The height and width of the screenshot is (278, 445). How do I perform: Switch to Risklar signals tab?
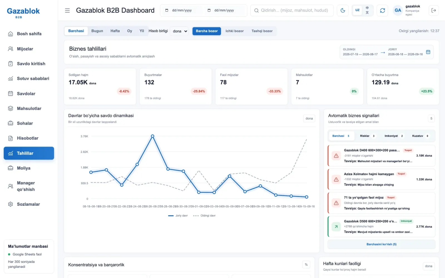tap(367, 136)
